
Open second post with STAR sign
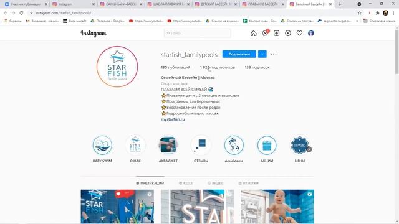click(197, 207)
